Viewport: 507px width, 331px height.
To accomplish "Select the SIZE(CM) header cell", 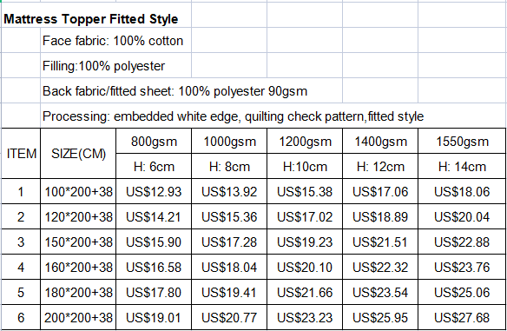I will coord(78,154).
